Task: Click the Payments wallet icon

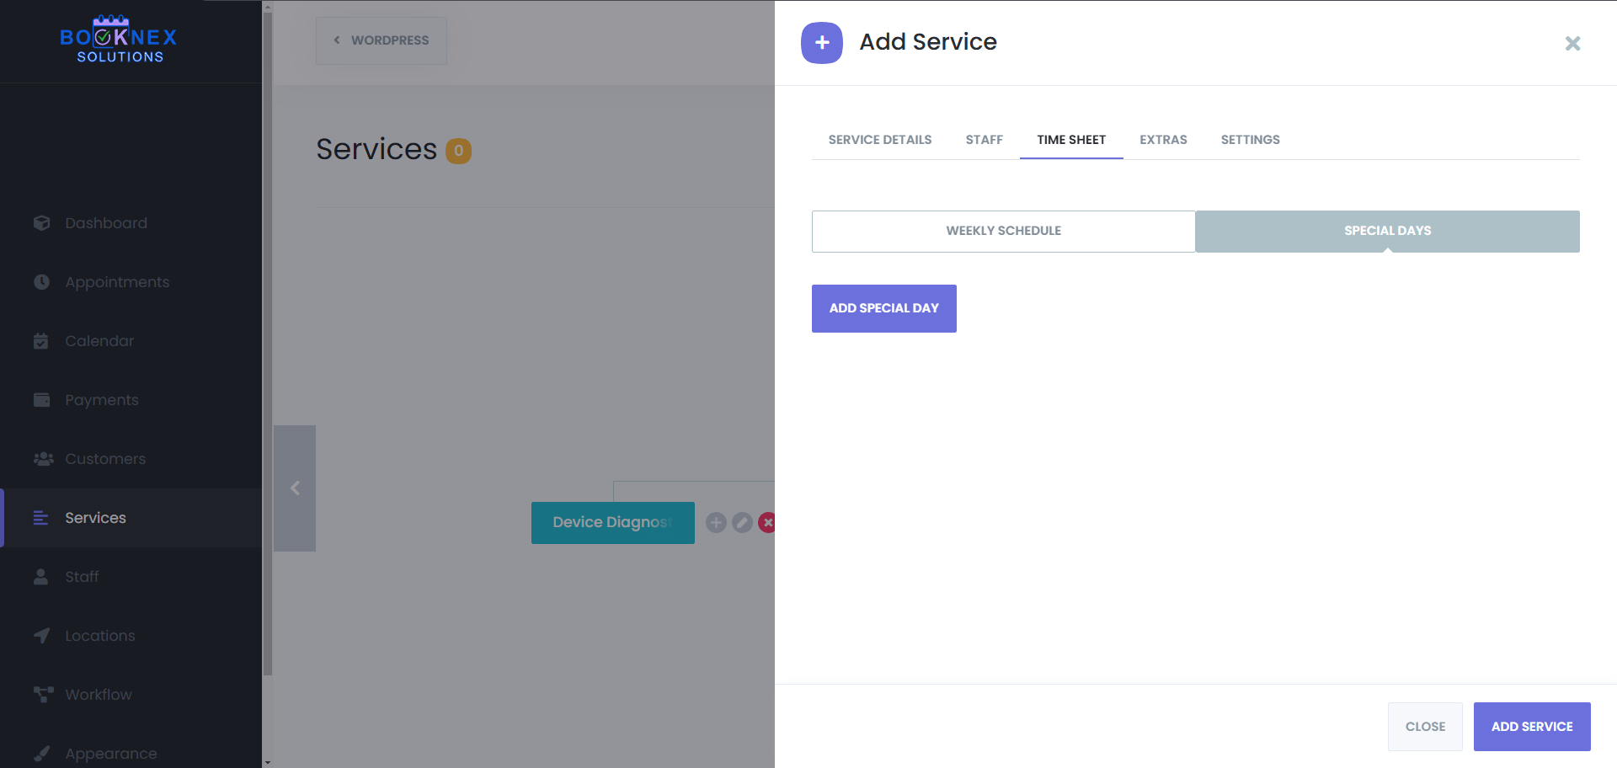Action: (41, 400)
